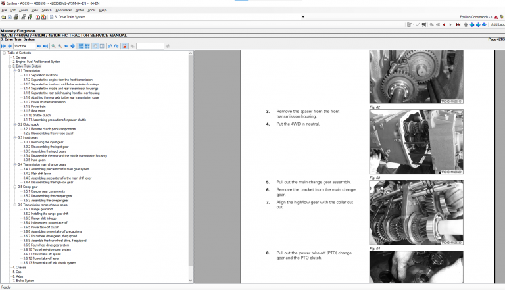Click the blue right arrow in top-right toolbar
Viewport: 505px width, 290px height.
tap(478, 24)
